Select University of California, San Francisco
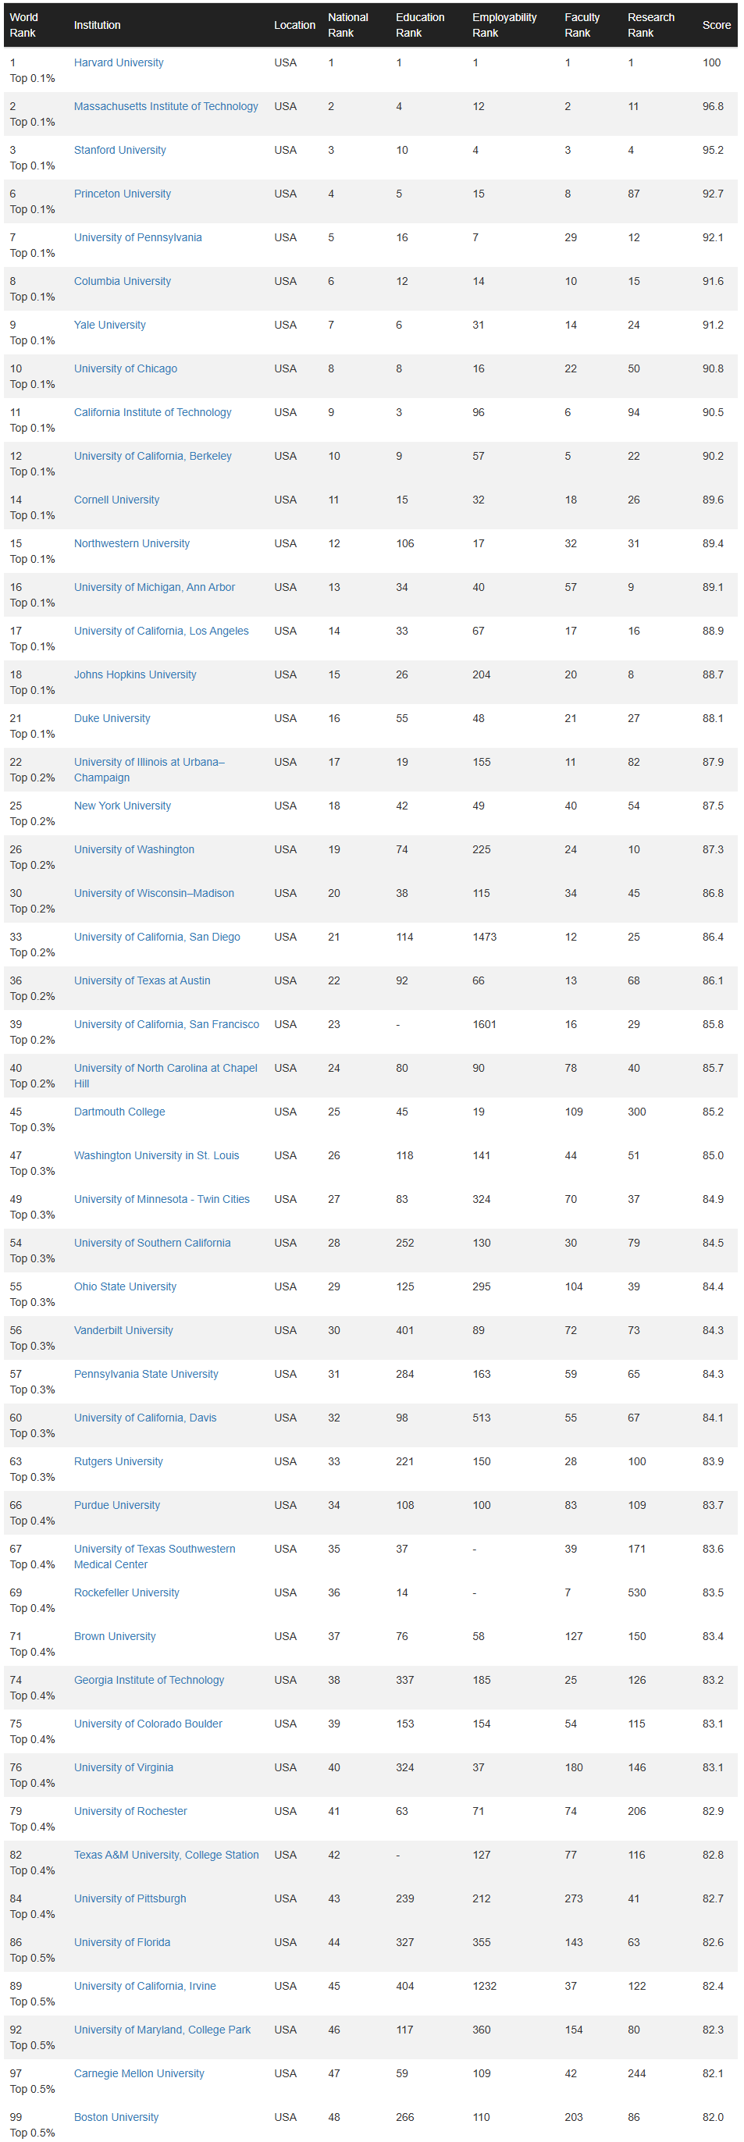This screenshot has height=2142, width=744. [166, 1024]
